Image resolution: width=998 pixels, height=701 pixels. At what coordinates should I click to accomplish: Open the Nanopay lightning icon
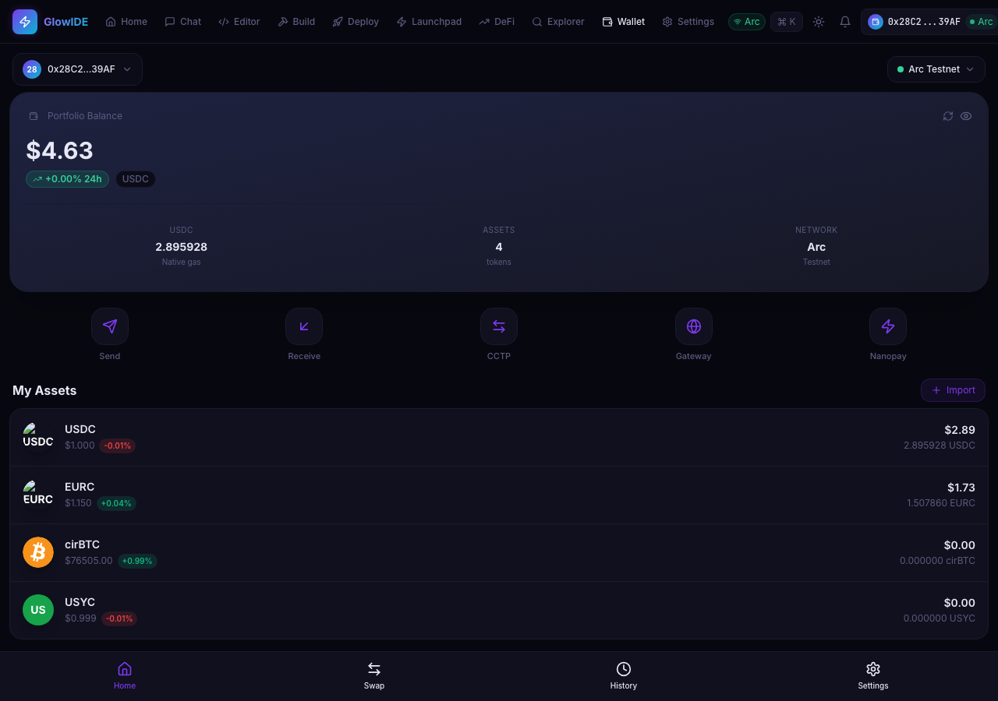(x=888, y=326)
